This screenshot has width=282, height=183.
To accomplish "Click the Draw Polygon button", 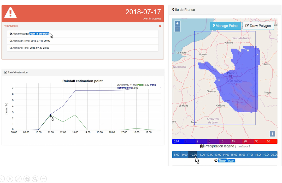I will pos(258,26).
